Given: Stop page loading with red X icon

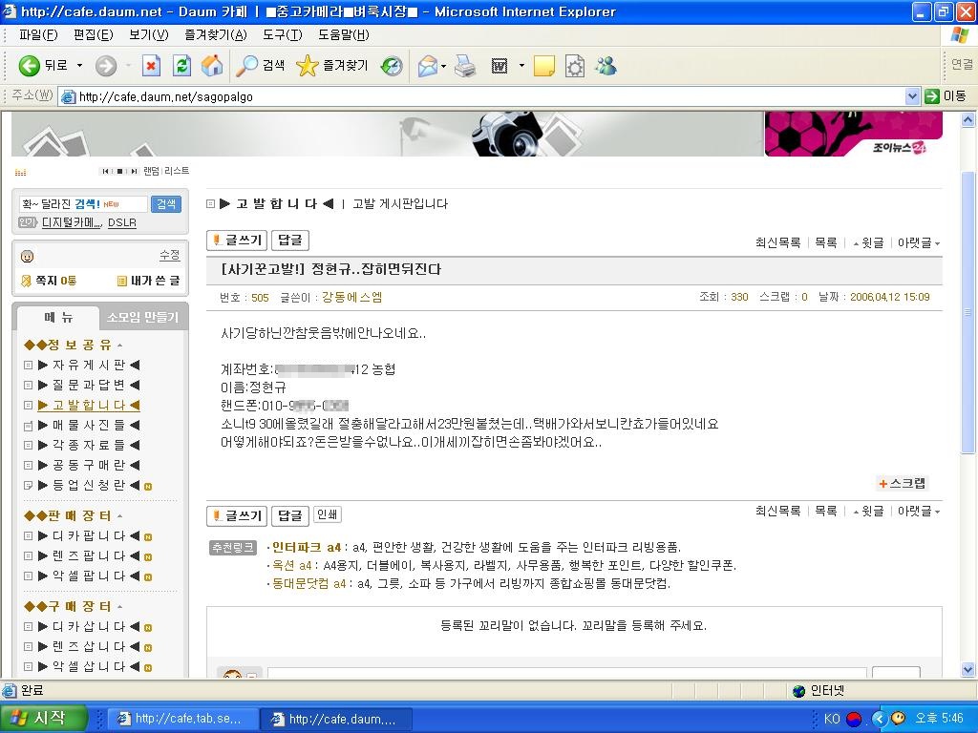Looking at the screenshot, I should click(x=151, y=66).
